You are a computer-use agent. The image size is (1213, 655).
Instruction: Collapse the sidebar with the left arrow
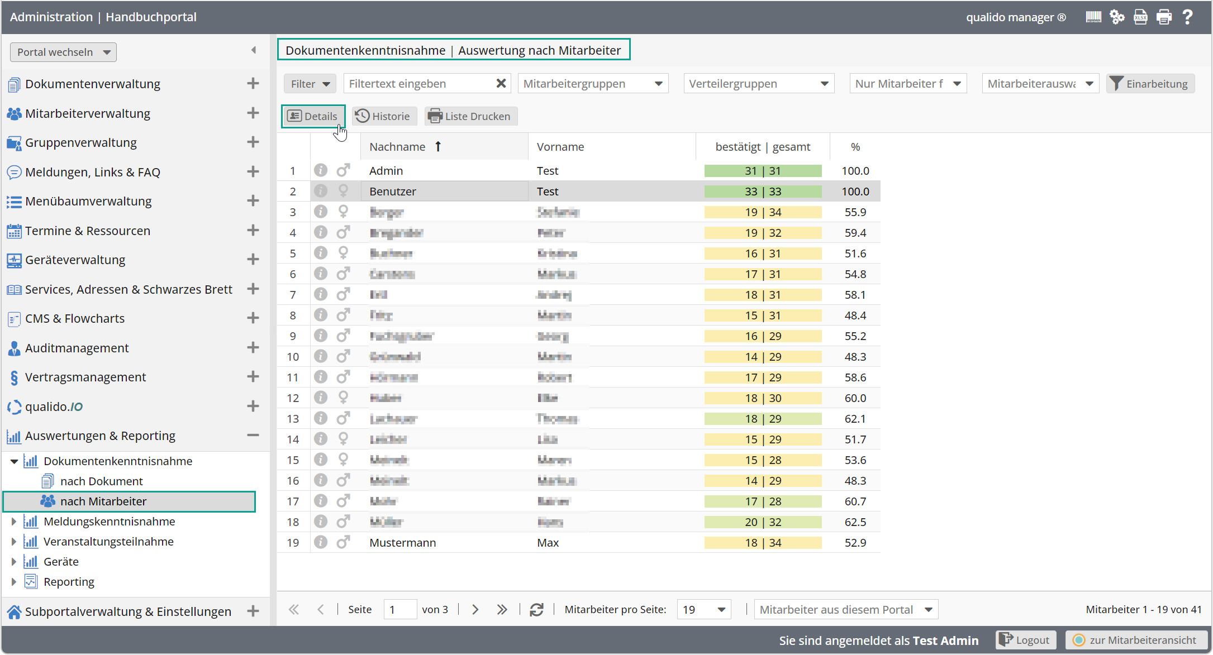254,50
